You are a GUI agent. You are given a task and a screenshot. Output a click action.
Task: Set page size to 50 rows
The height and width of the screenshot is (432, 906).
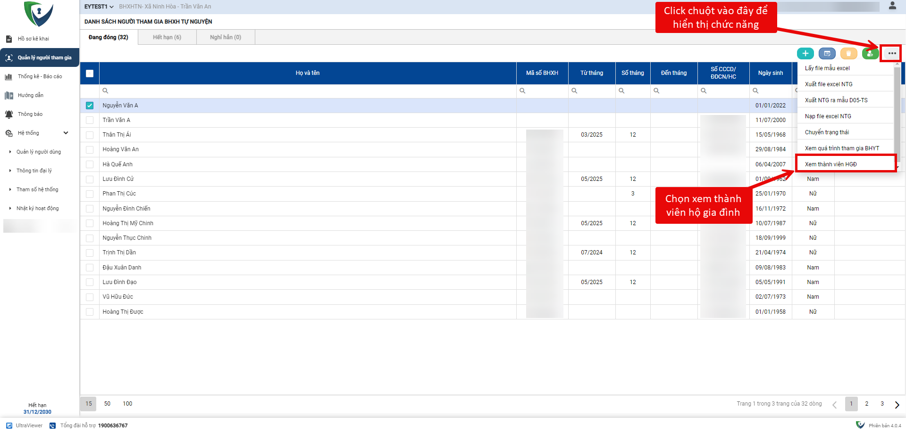107,404
